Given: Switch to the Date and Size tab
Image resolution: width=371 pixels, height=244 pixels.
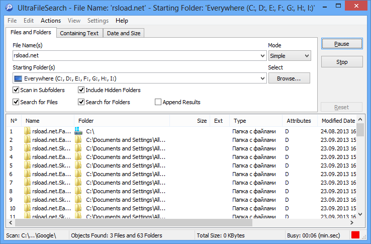Looking at the screenshot, I should point(124,33).
